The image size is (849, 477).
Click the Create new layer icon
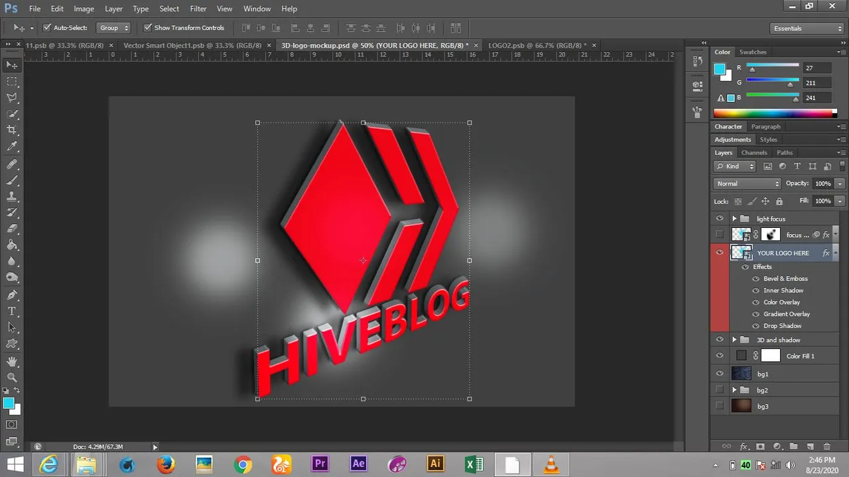[809, 447]
